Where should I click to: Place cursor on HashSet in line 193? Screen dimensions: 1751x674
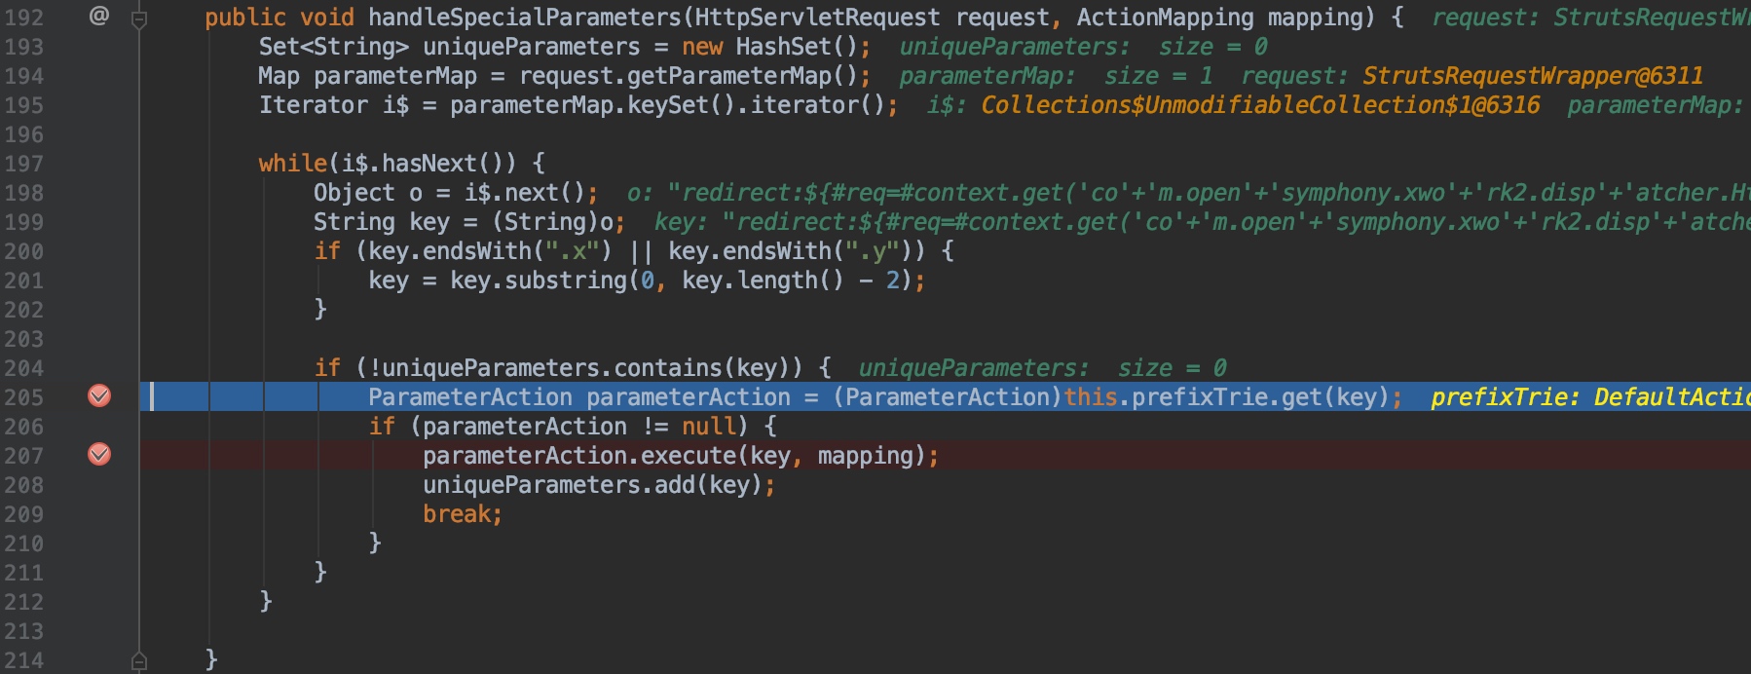pos(784,47)
